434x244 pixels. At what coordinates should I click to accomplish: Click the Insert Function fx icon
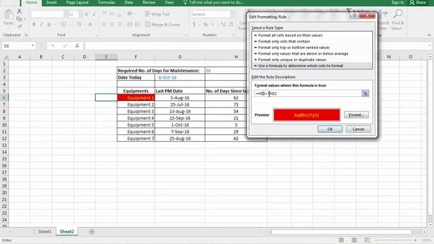(77, 45)
